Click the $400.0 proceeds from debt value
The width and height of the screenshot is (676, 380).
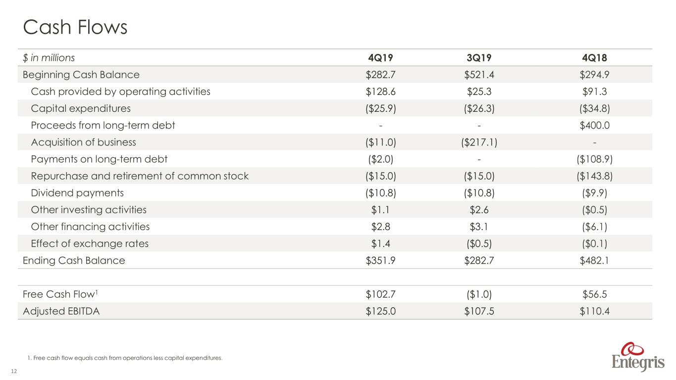point(594,125)
